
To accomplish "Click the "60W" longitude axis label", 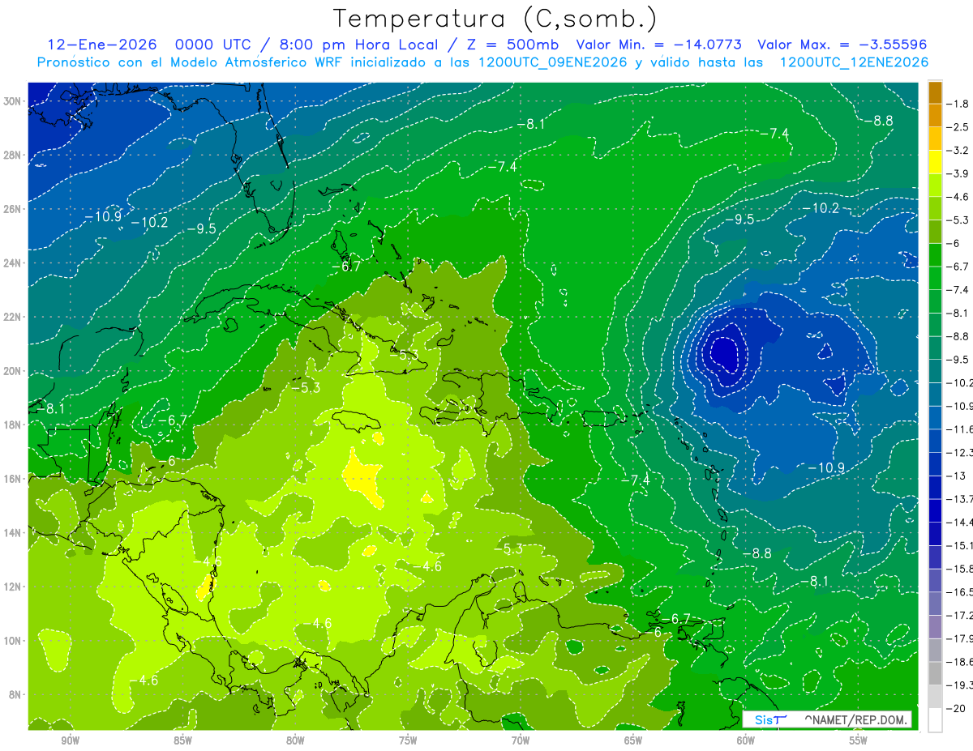I will (746, 740).
